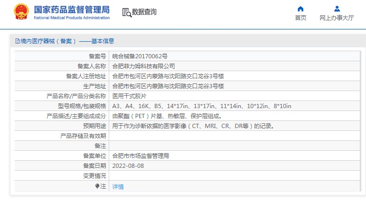Click the 变更情况 row label
366x202 pixels.
94,176
